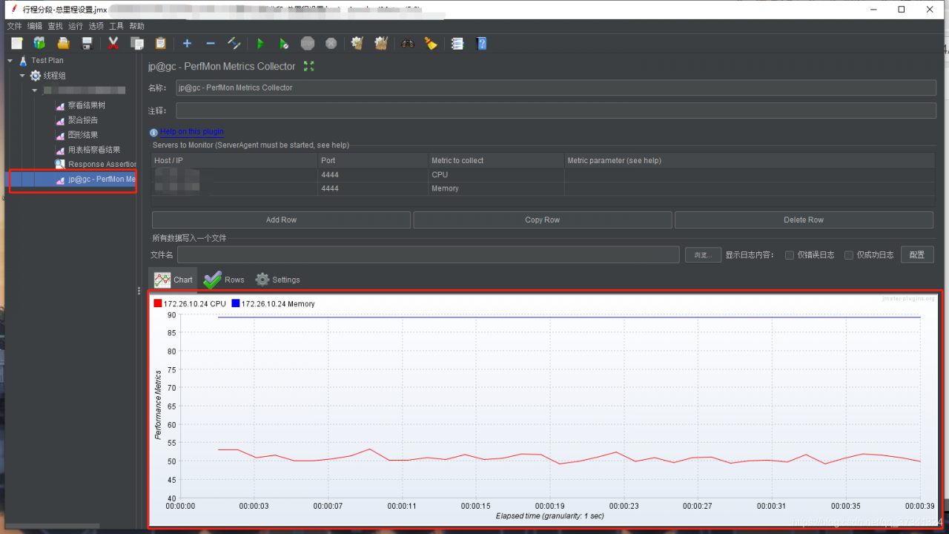Open the function helper list icon
Viewport: 949px width, 534px height.
pos(457,44)
